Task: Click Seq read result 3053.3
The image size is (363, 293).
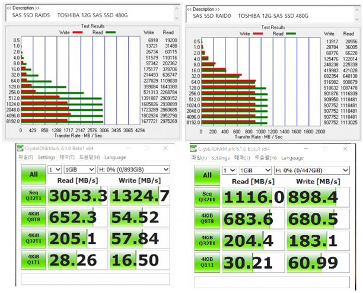Action: point(78,196)
